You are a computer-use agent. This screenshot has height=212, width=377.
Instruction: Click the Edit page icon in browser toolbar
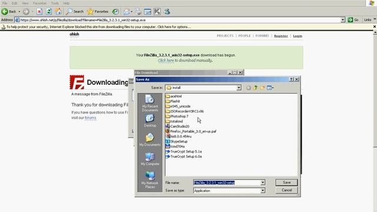tap(147, 11)
